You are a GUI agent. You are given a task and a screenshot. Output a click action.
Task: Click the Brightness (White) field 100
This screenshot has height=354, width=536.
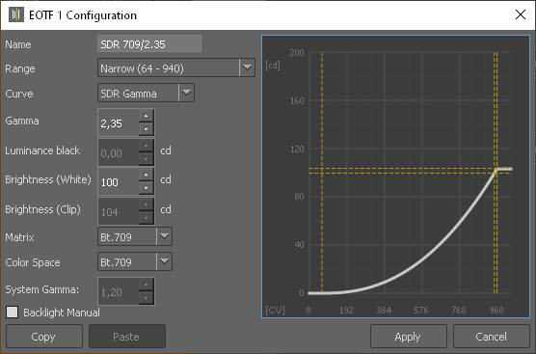[x=119, y=181]
